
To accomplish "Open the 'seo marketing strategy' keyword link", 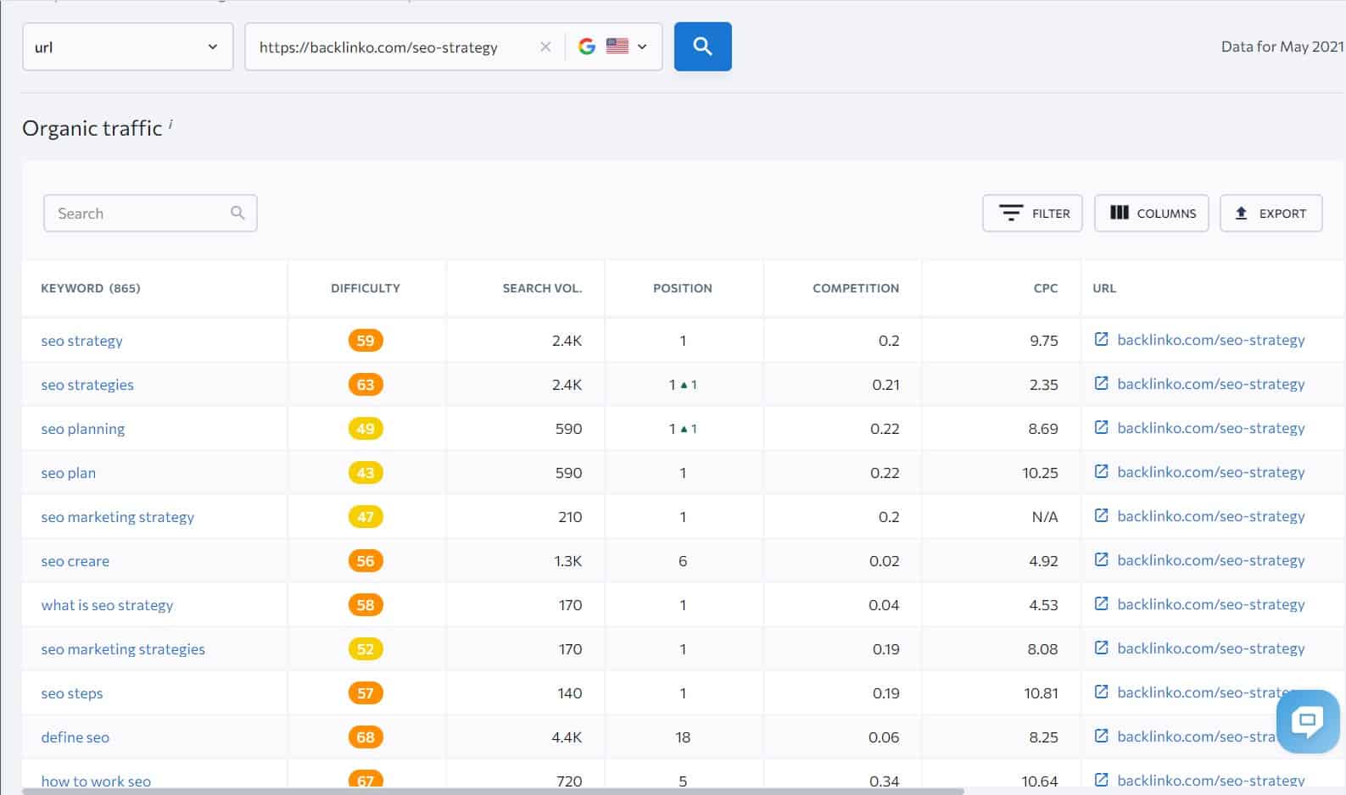I will tap(117, 517).
